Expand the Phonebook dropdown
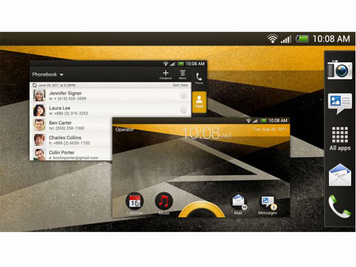Viewport: 356px width, 267px height. [48, 74]
